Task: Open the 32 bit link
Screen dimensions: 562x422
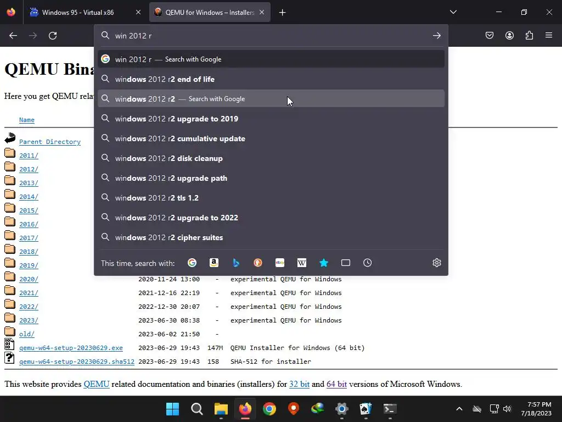Action: 299,384
